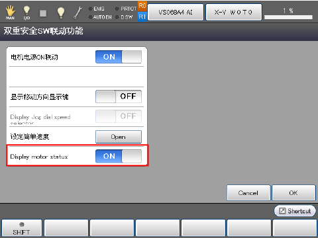Confirm with the OK button

click(293, 193)
